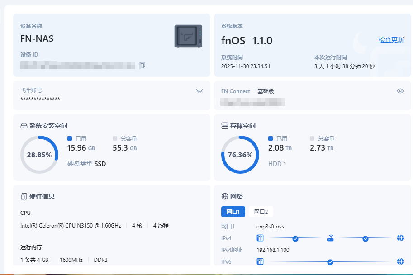
Task: Click the IPv6 NAS device icon
Action: tap(260, 261)
